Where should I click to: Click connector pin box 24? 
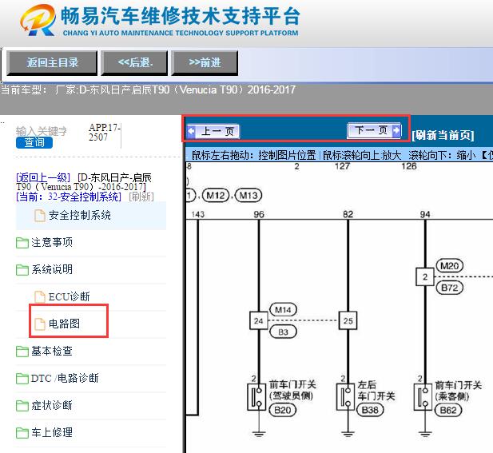coord(258,320)
